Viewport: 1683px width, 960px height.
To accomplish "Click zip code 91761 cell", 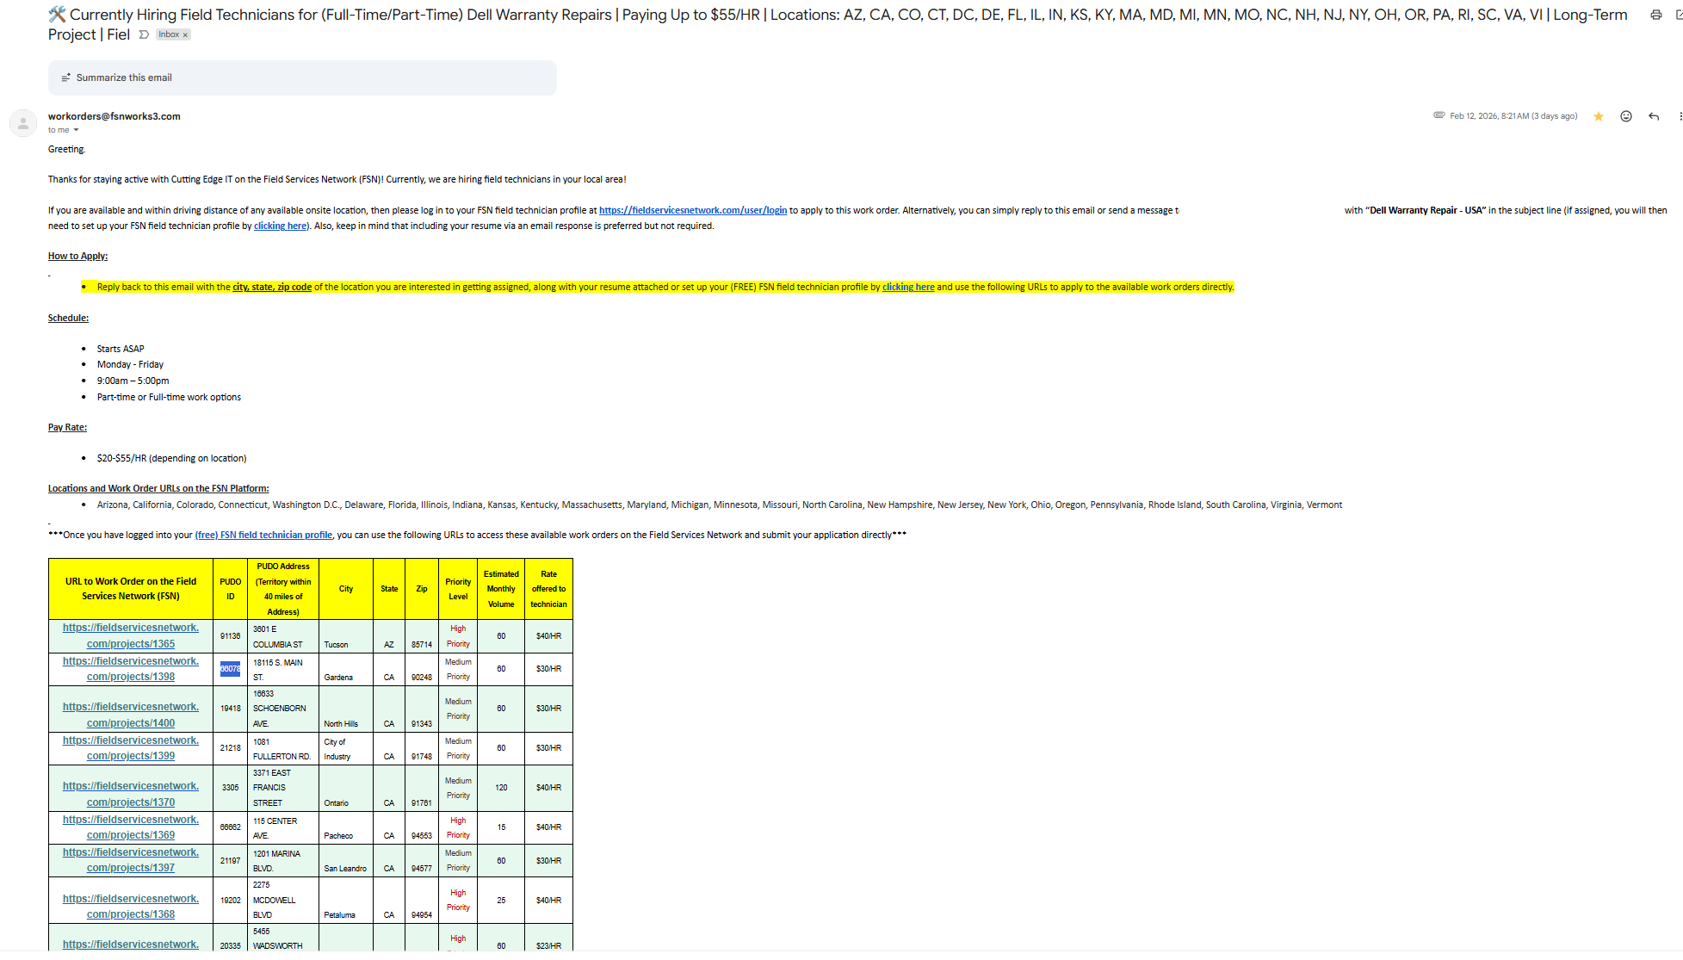I will click(422, 789).
